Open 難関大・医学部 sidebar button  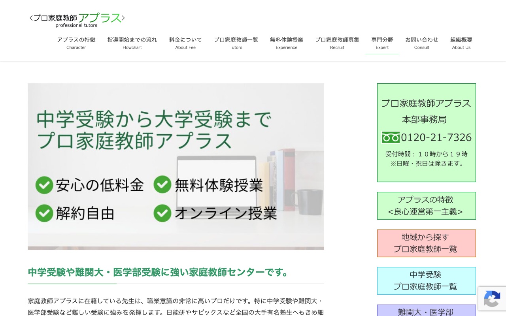pos(427,310)
